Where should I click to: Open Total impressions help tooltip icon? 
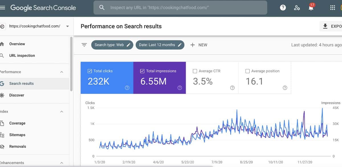180,88
